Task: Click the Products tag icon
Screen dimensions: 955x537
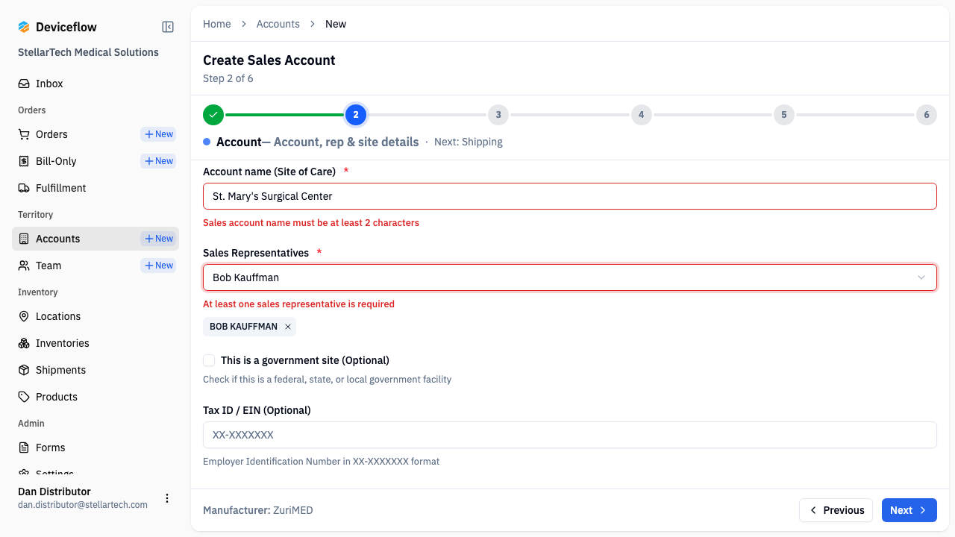Action: click(x=24, y=397)
